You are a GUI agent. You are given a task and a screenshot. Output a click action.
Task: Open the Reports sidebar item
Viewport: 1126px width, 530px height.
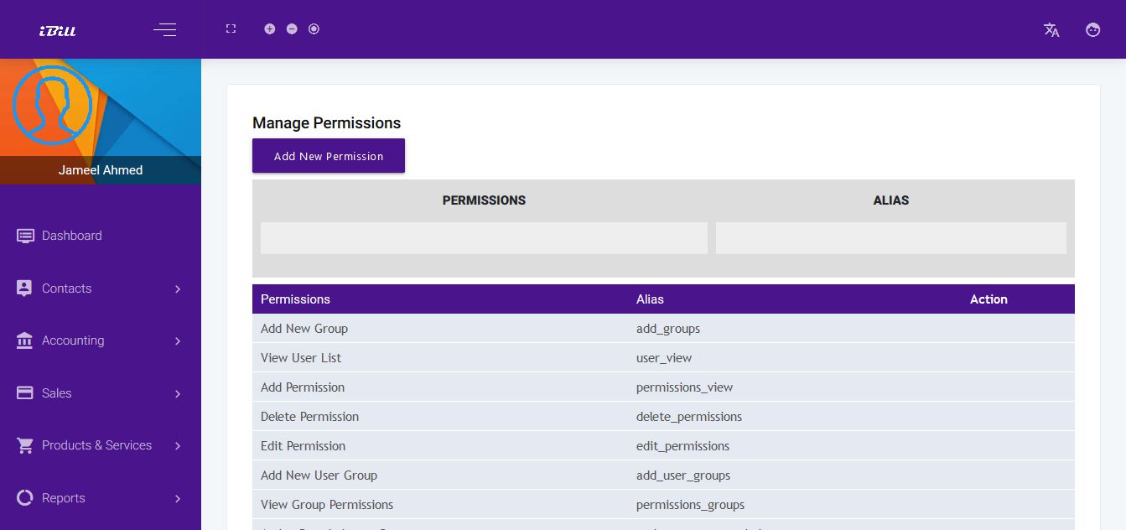64,498
